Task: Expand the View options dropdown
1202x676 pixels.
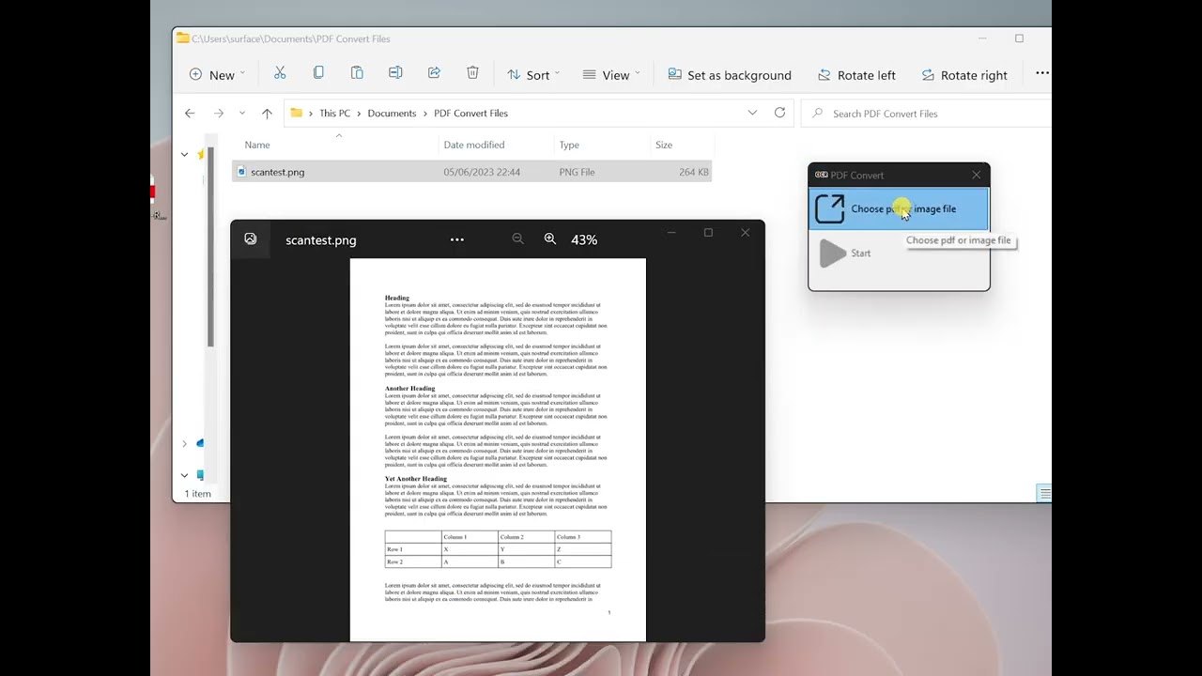Action: point(610,75)
